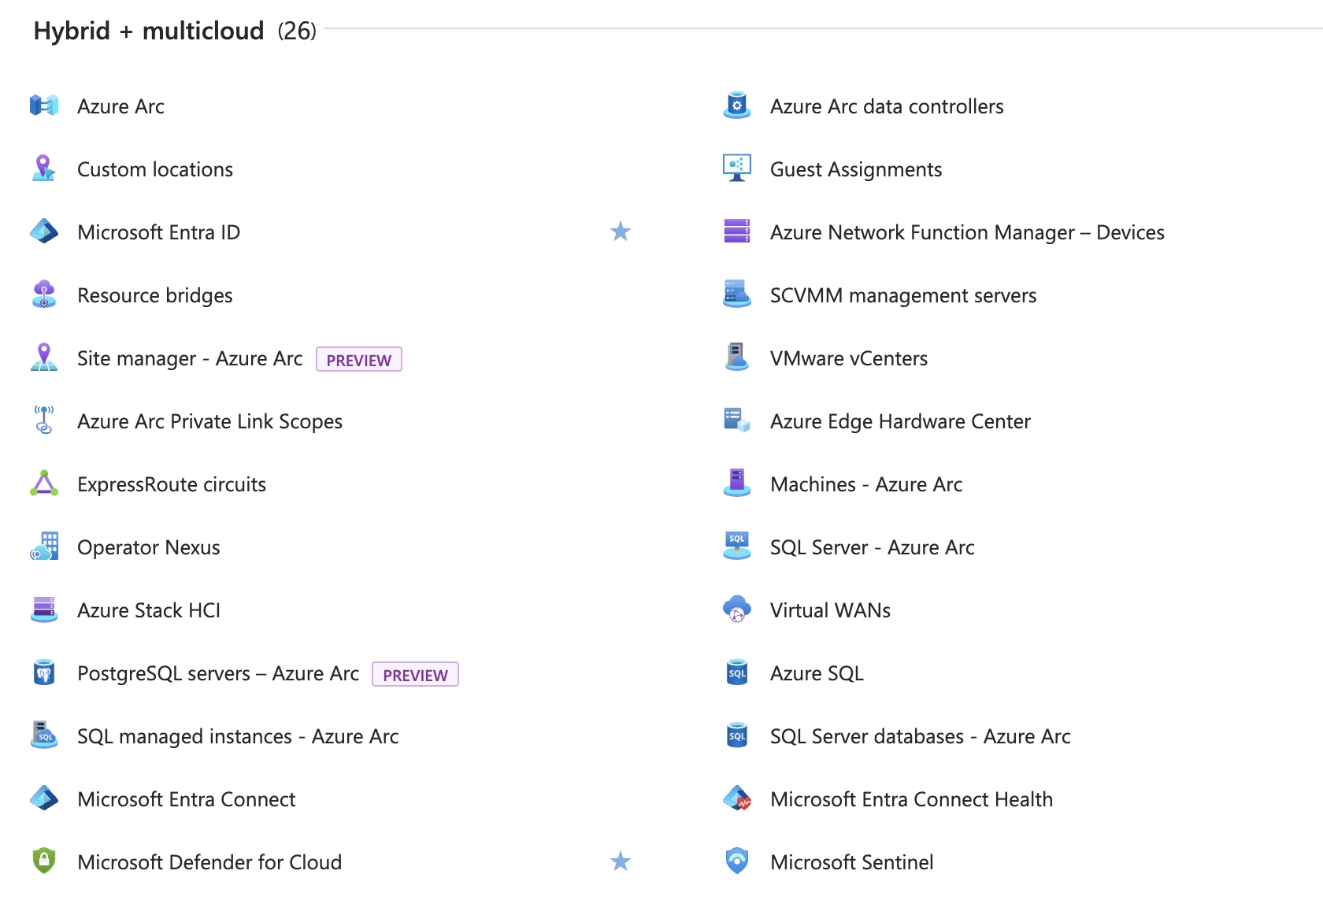The width and height of the screenshot is (1323, 904).
Task: Click the Azure Arc Private Link Scopes icon
Action: tap(44, 421)
